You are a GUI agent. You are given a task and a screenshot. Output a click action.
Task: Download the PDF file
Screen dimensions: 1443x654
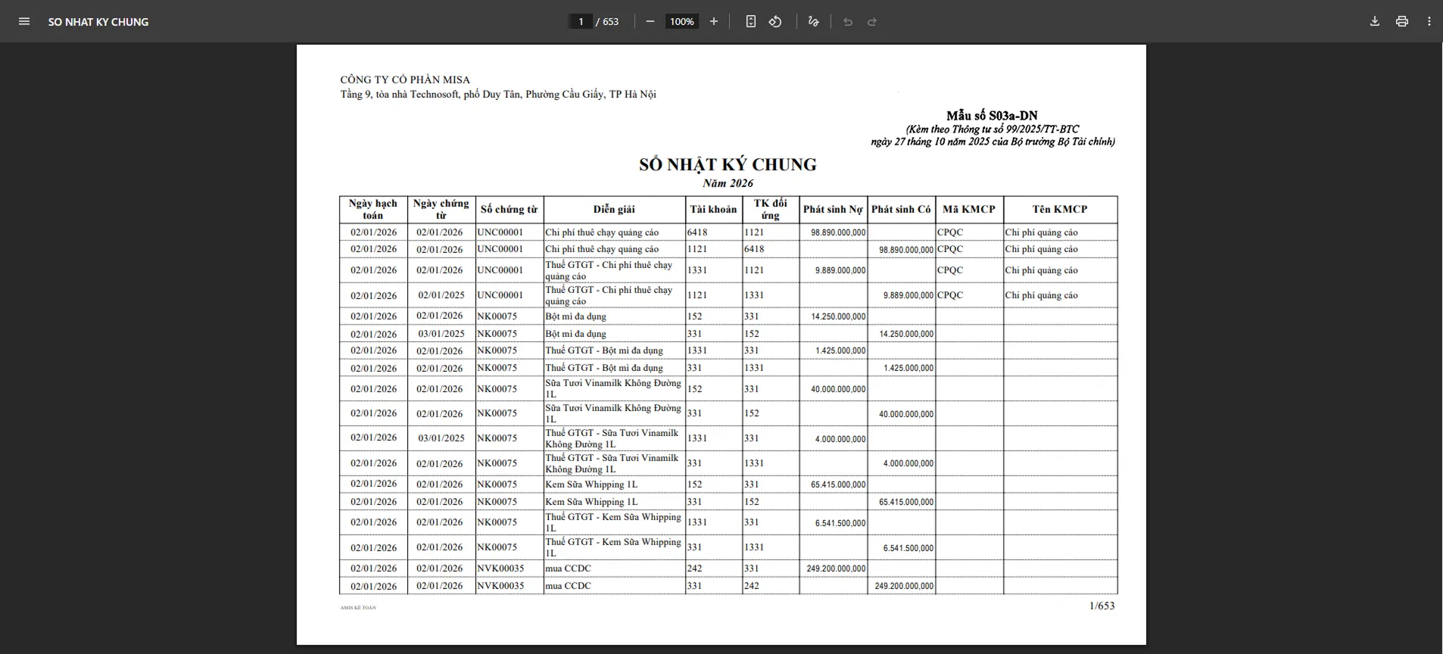tap(1375, 21)
